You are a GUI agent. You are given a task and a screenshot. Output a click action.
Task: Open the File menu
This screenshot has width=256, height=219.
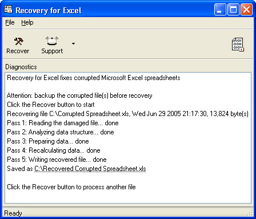click(x=10, y=22)
